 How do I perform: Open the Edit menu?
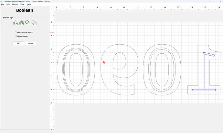pos(8,4)
